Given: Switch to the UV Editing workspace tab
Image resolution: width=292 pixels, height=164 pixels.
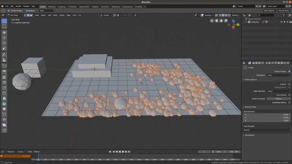Looking at the screenshot, I should pos(72,7).
